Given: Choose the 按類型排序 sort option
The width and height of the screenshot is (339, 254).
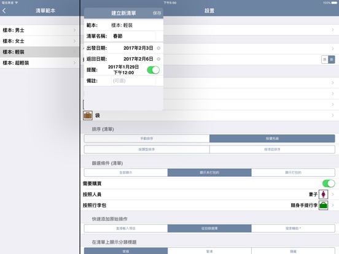Looking at the screenshot, I should click(x=147, y=149).
